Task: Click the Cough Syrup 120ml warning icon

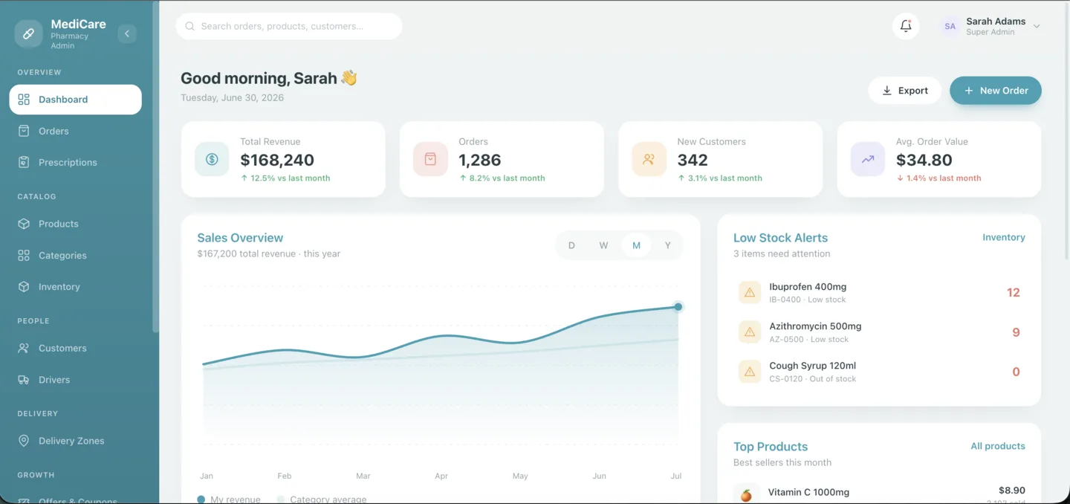Action: tap(750, 372)
